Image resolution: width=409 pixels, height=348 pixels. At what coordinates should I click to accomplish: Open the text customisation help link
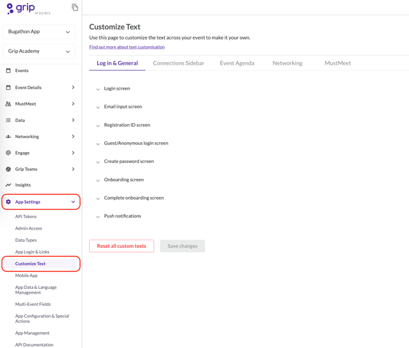point(127,47)
